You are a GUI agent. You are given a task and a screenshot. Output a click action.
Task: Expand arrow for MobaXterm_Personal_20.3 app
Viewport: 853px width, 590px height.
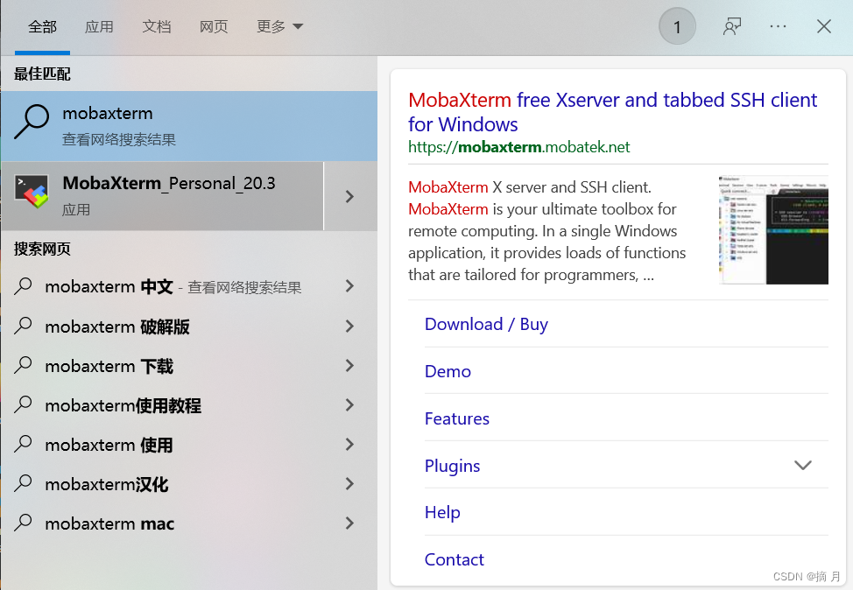point(350,196)
